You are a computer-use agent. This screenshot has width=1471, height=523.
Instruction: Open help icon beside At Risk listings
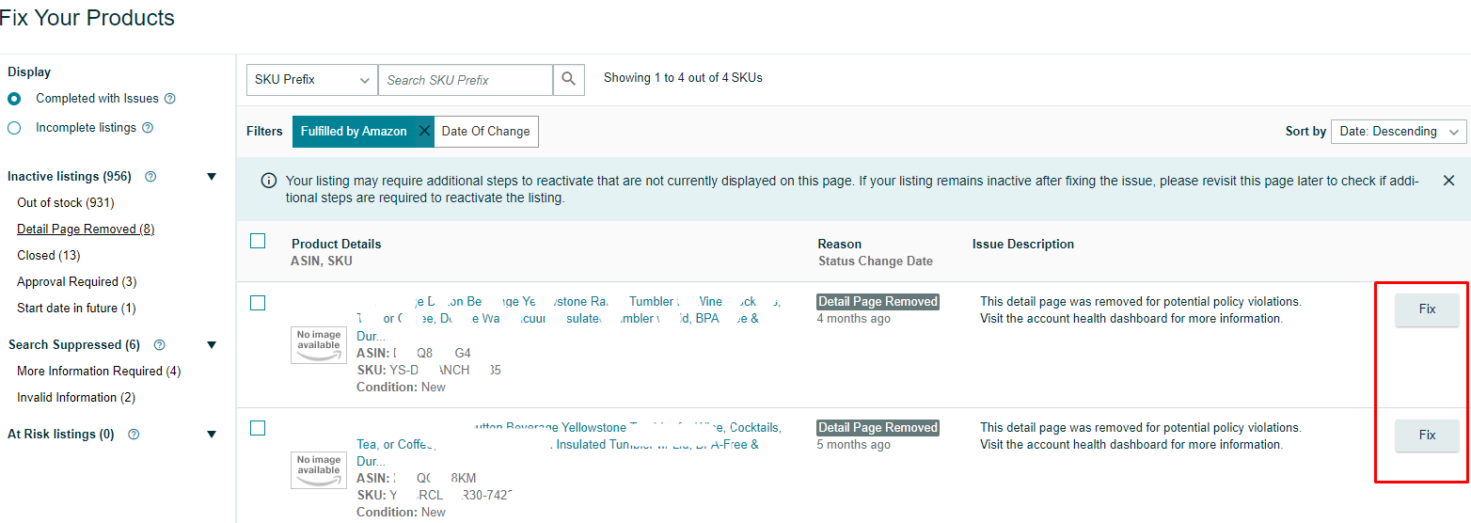[134, 435]
